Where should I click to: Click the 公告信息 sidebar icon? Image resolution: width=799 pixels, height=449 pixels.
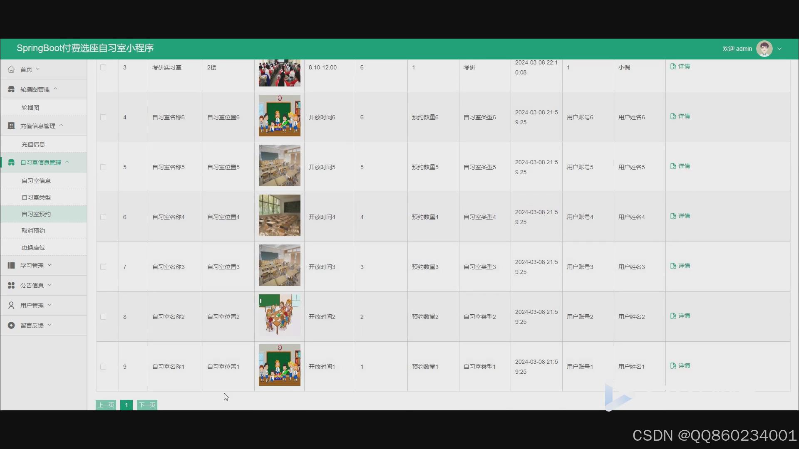[11, 286]
